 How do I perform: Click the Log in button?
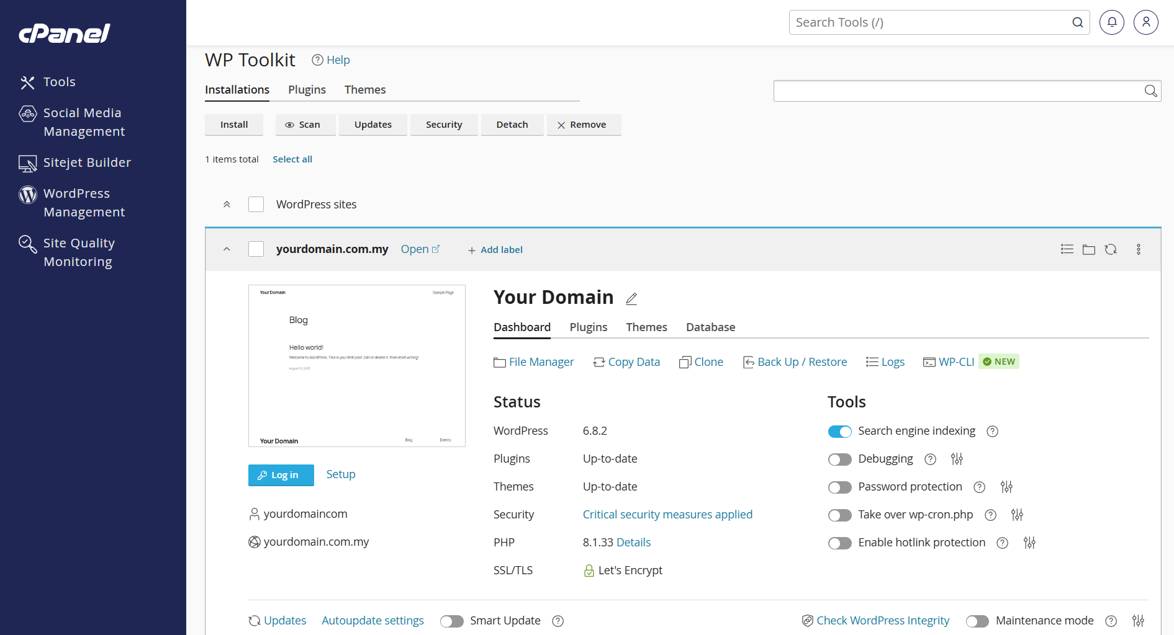tap(281, 475)
